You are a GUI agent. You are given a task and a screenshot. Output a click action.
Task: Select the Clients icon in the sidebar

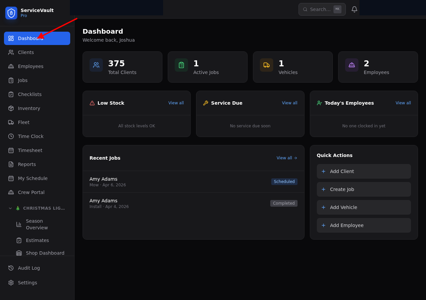coord(10,52)
